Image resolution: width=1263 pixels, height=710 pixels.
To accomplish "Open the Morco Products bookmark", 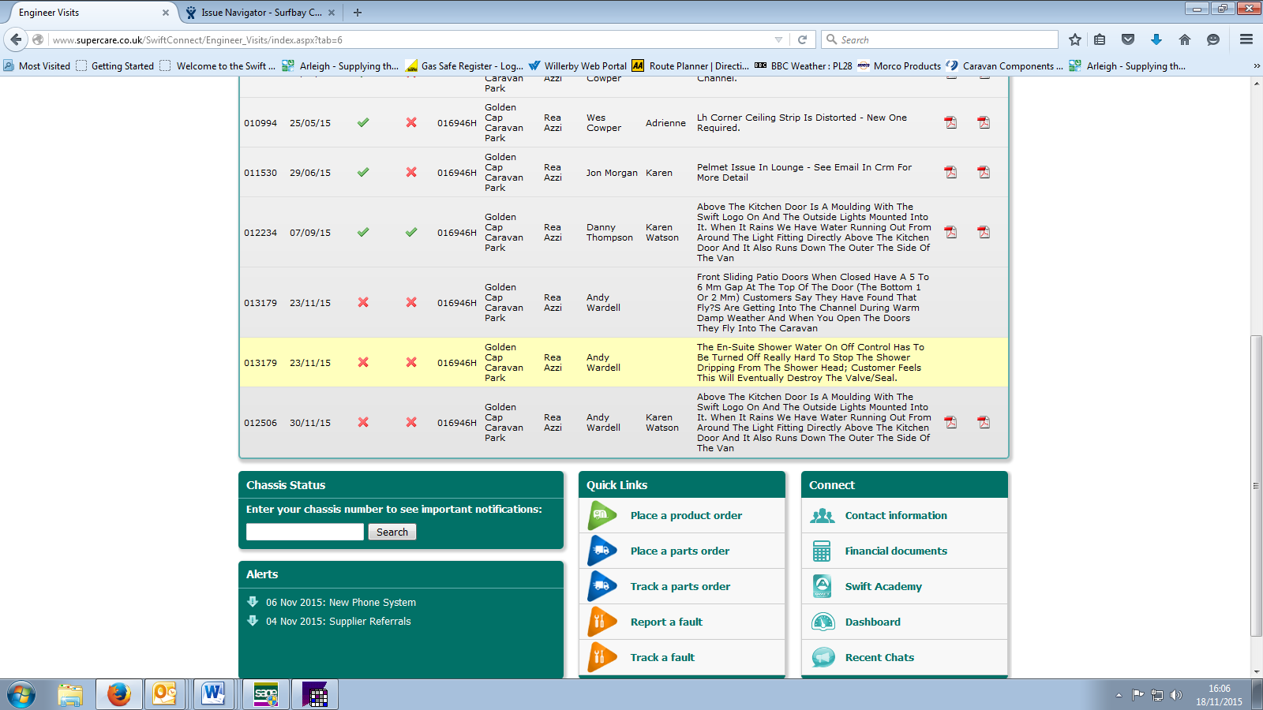I will pos(899,66).
